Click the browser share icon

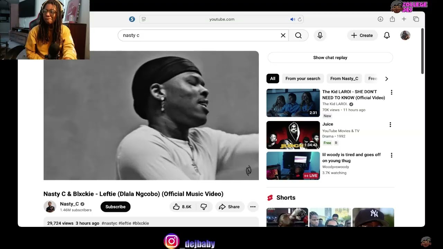(x=392, y=19)
